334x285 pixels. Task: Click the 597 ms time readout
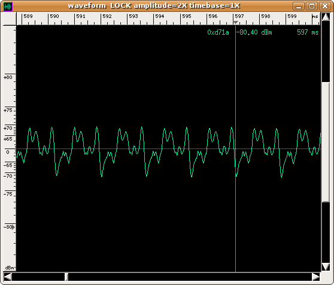[x=308, y=32]
